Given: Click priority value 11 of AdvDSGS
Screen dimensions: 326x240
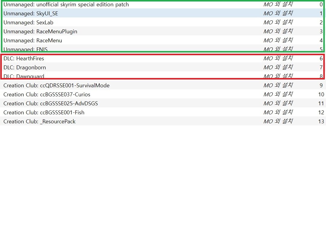Looking at the screenshot, I should point(321,103).
